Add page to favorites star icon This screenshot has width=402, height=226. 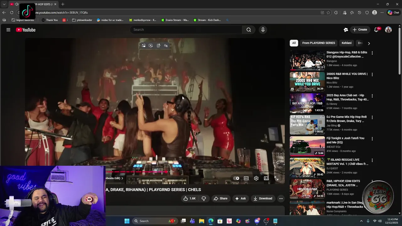tap(328, 13)
